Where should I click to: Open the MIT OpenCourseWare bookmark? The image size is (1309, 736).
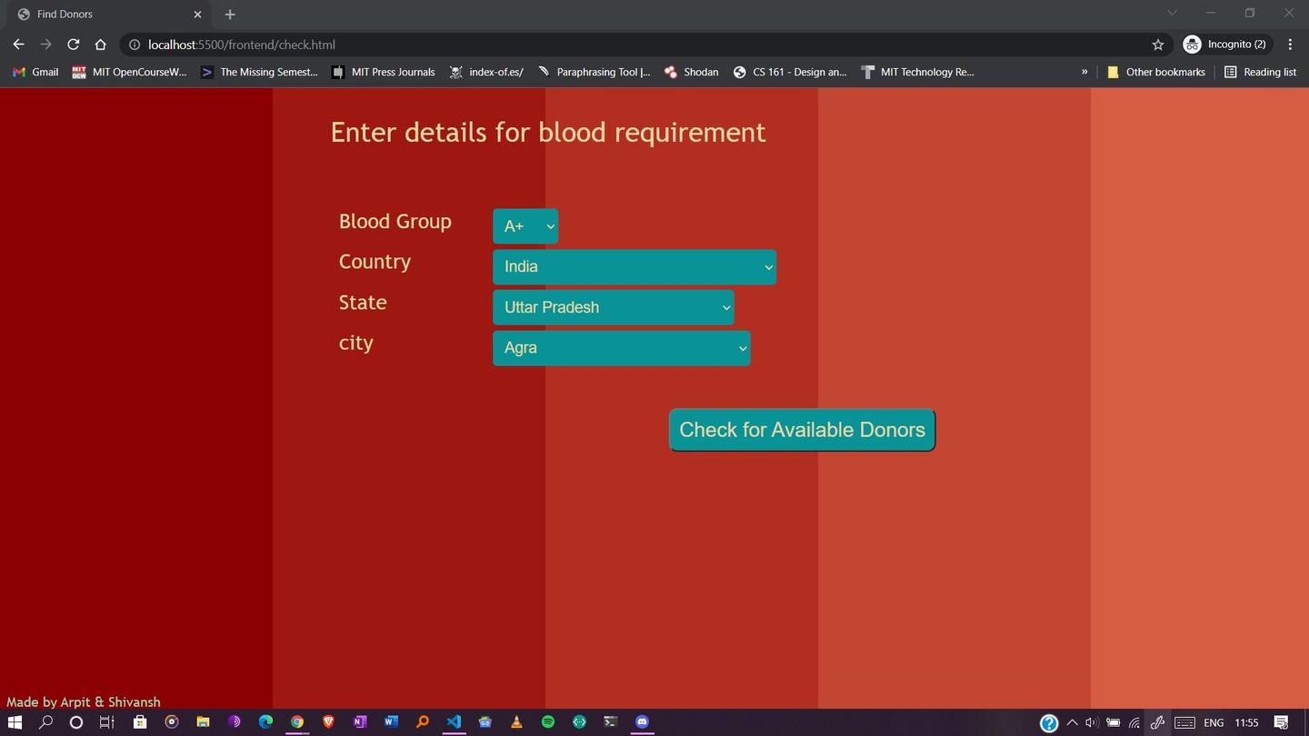click(129, 72)
